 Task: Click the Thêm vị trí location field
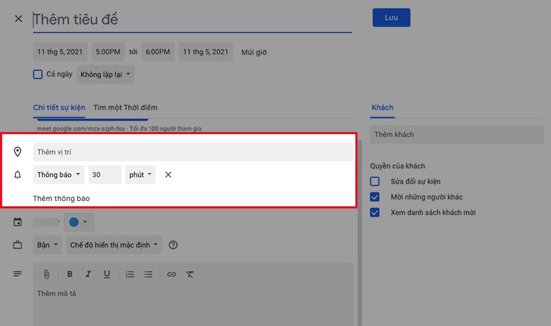[194, 152]
